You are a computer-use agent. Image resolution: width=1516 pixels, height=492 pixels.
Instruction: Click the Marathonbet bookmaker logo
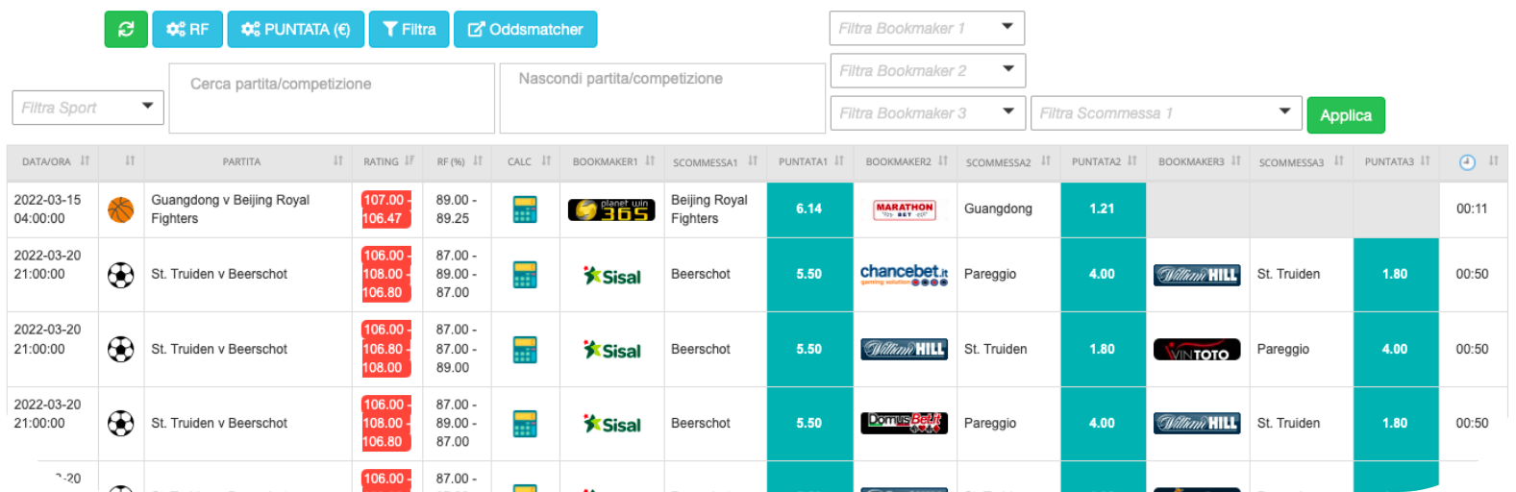click(904, 209)
